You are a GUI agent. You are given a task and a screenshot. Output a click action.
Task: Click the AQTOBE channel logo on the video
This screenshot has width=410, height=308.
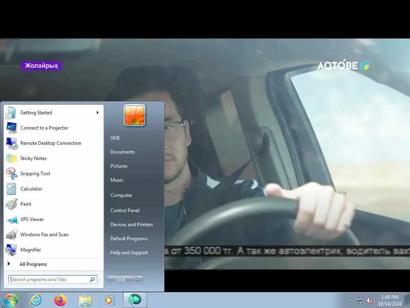(x=343, y=65)
